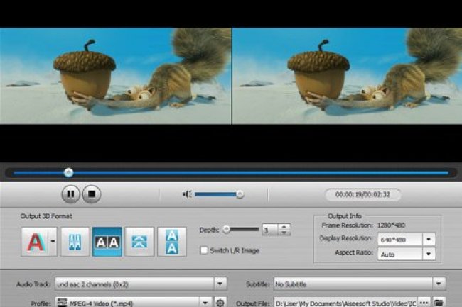Image resolution: width=462 pixels, height=307 pixels.
Task: Pause the video playback
Action: 70,194
